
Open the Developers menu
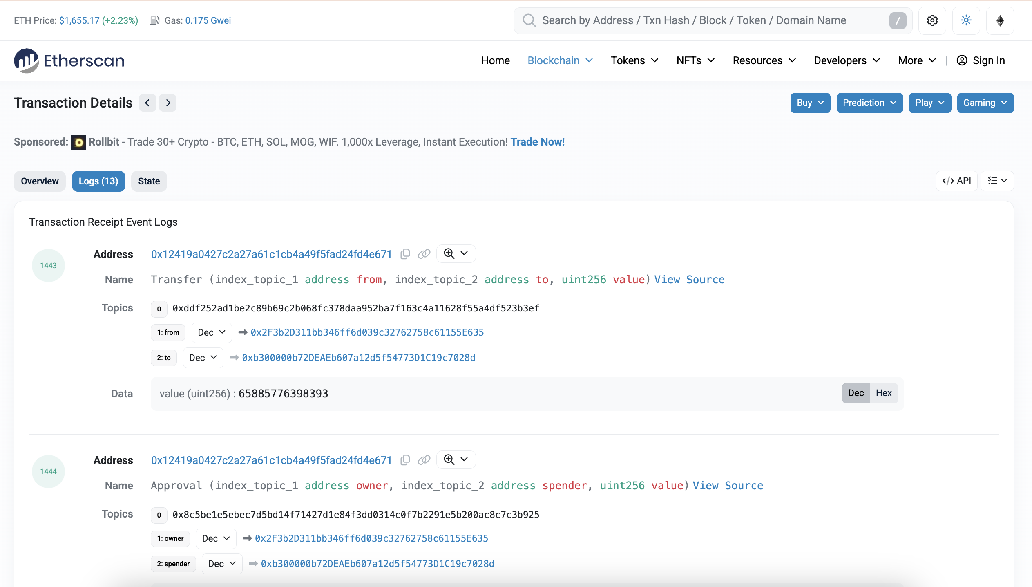click(847, 60)
